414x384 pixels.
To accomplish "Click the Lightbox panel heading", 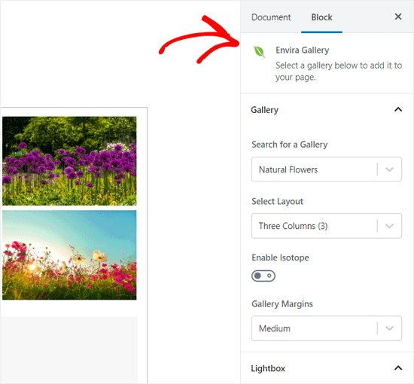I will pos(268,368).
